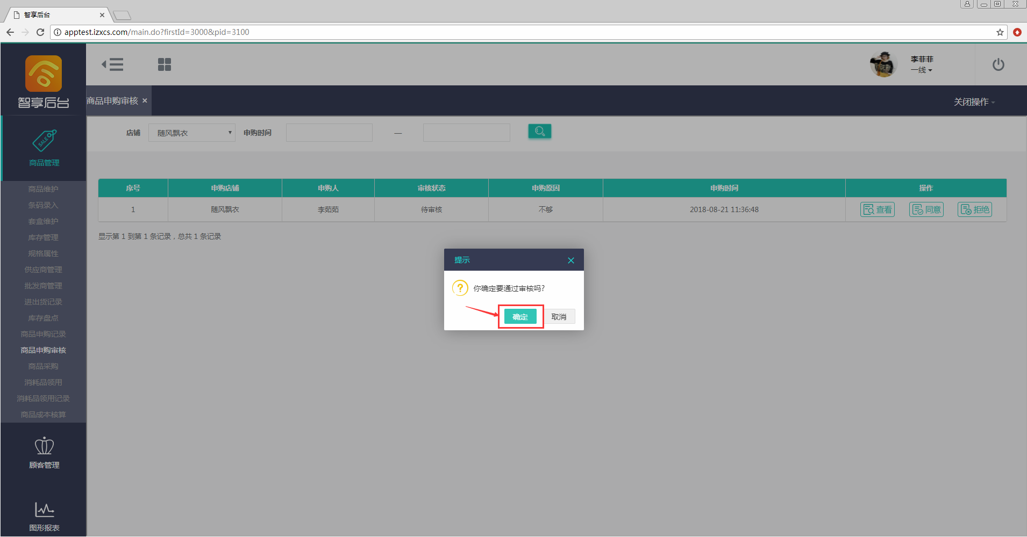1027x537 pixels.
Task: Open the grid apps icon in header
Action: tap(165, 64)
